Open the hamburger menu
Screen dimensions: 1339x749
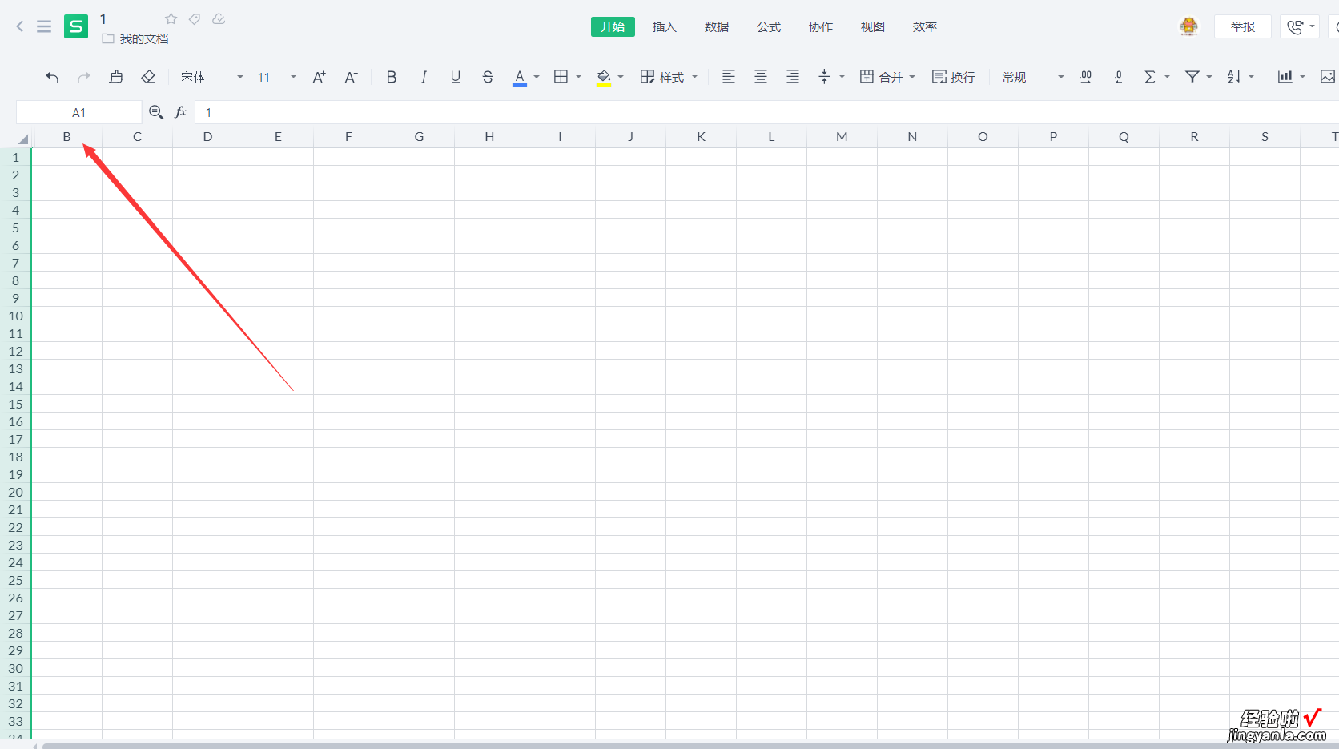pos(44,26)
